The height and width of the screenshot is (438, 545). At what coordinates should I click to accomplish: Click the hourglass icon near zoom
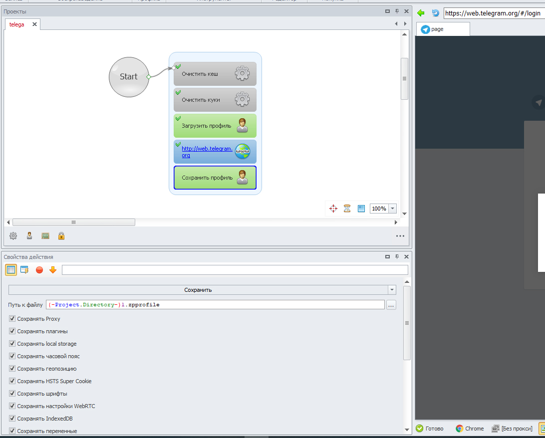[x=347, y=209]
